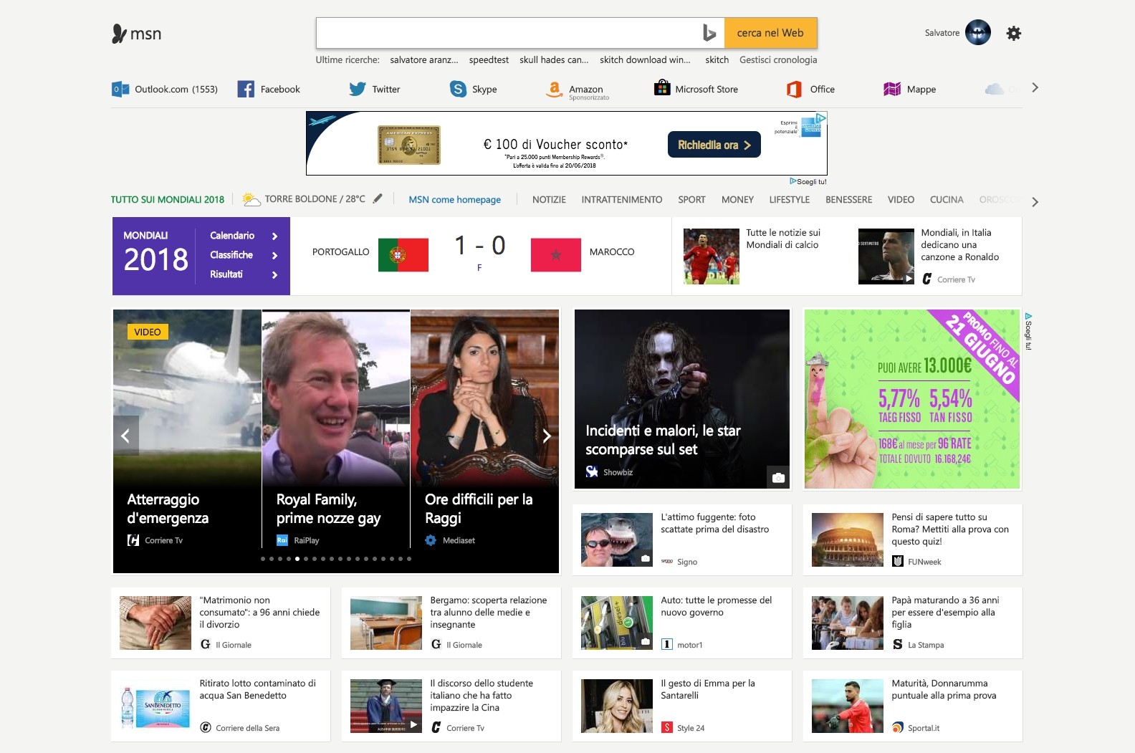Viewport: 1135px width, 753px height.
Task: Open acqua San Benedetto article
Action: 221,706
